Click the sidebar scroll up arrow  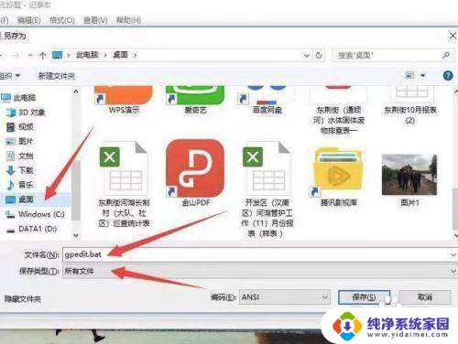tap(76, 91)
